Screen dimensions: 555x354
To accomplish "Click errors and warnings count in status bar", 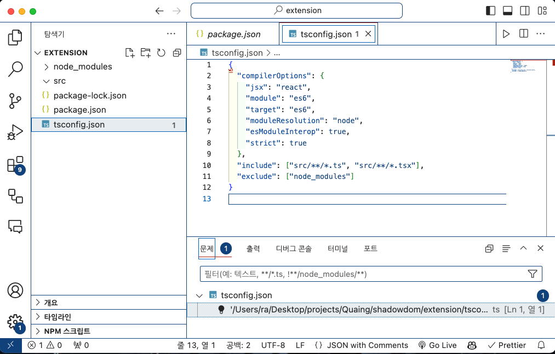I will point(45,345).
